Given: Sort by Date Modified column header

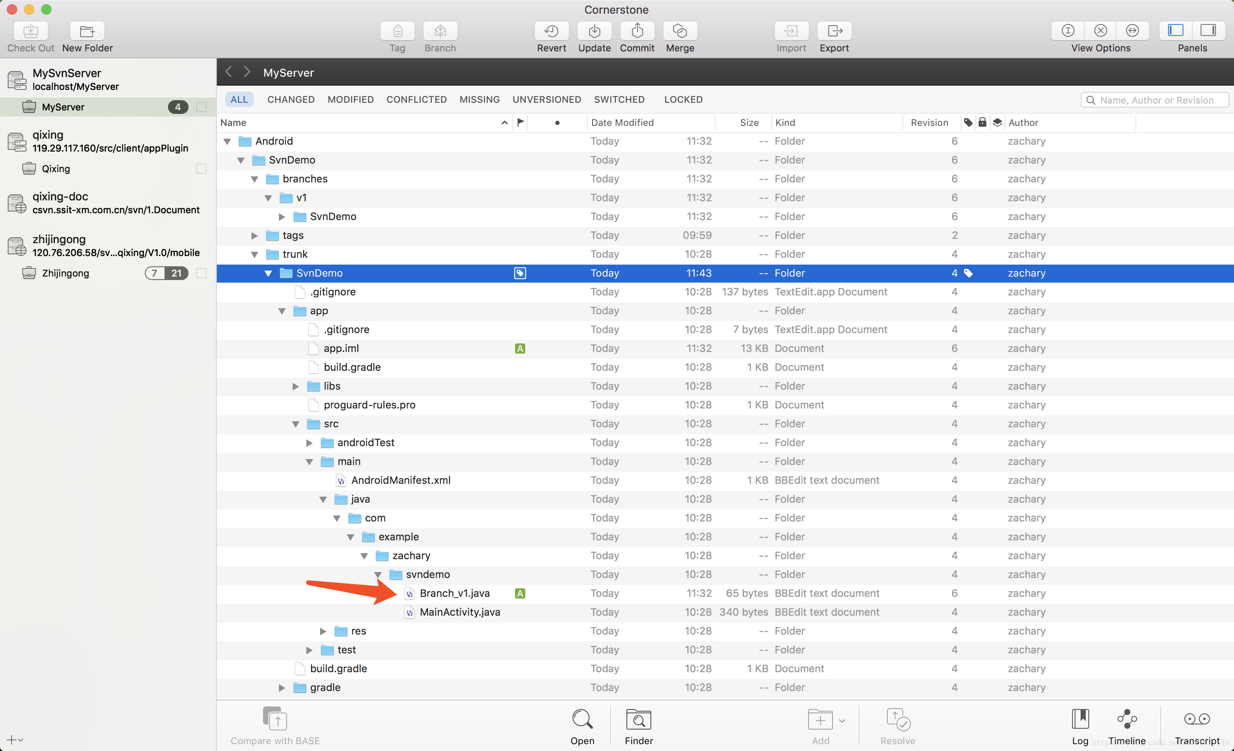Looking at the screenshot, I should tap(650, 122).
